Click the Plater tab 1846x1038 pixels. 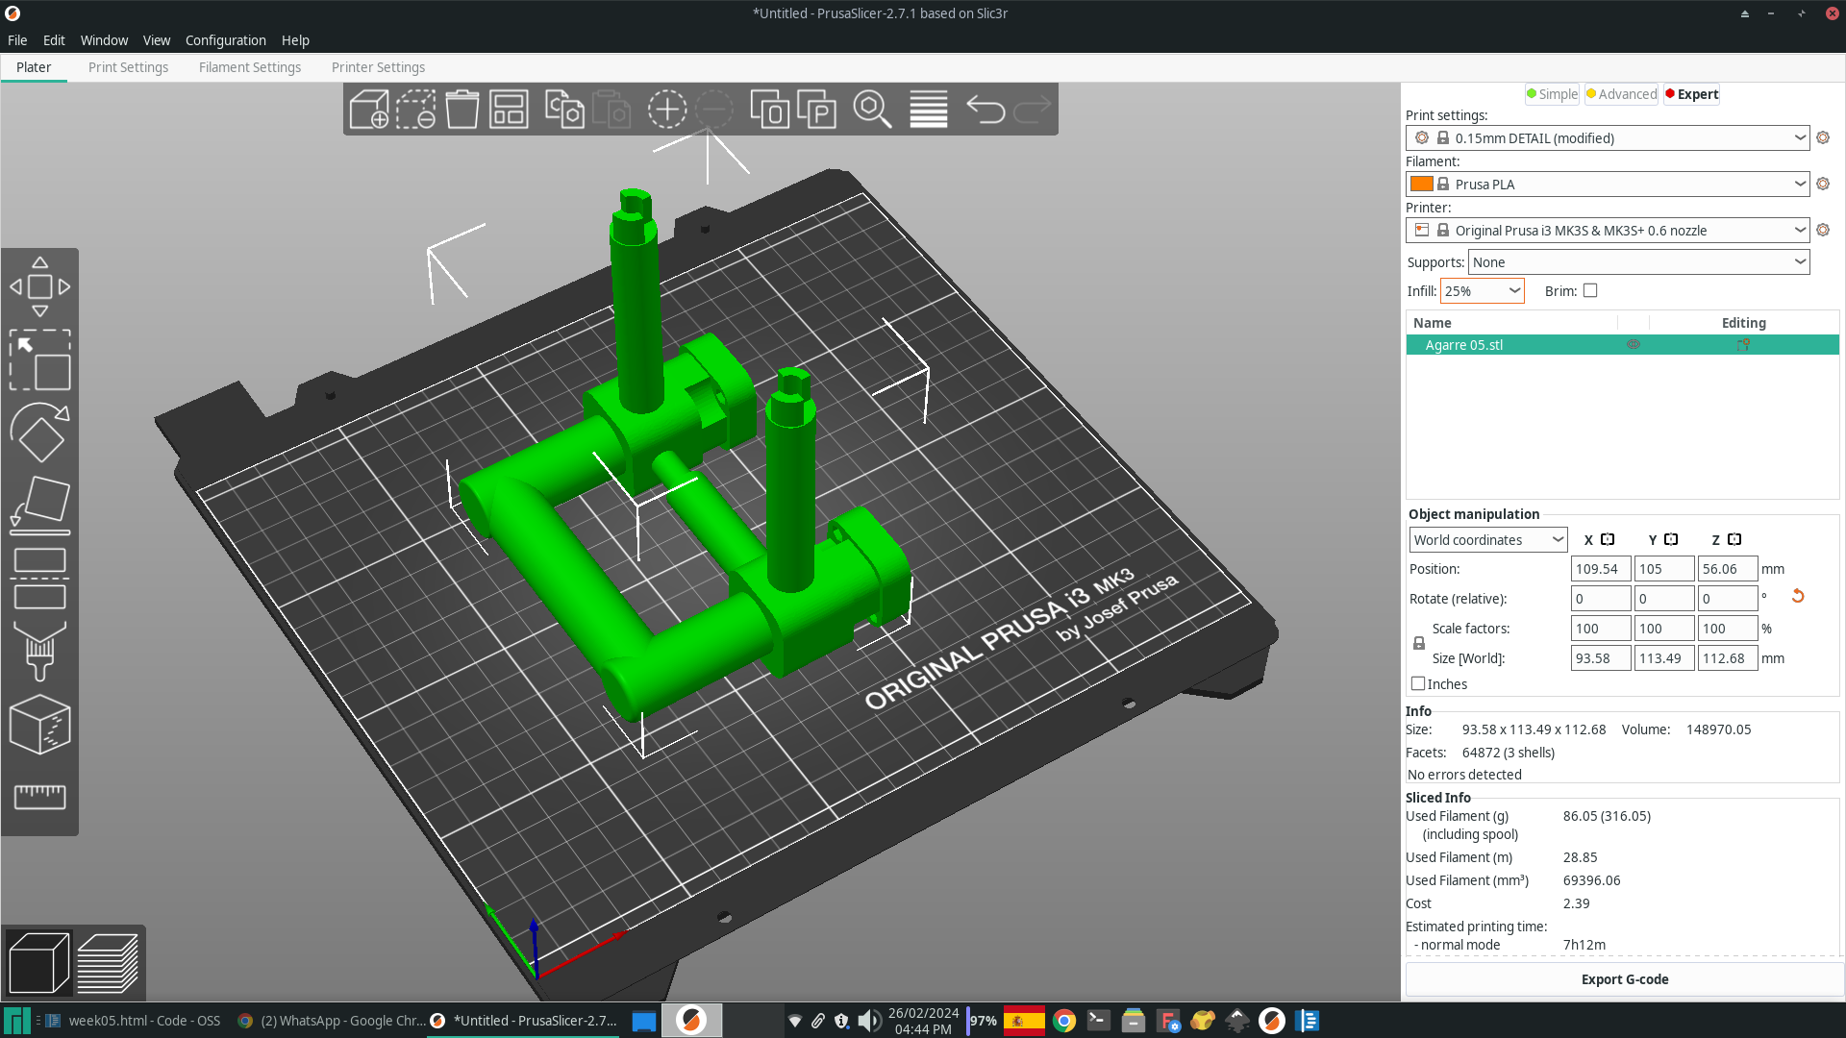(x=35, y=67)
